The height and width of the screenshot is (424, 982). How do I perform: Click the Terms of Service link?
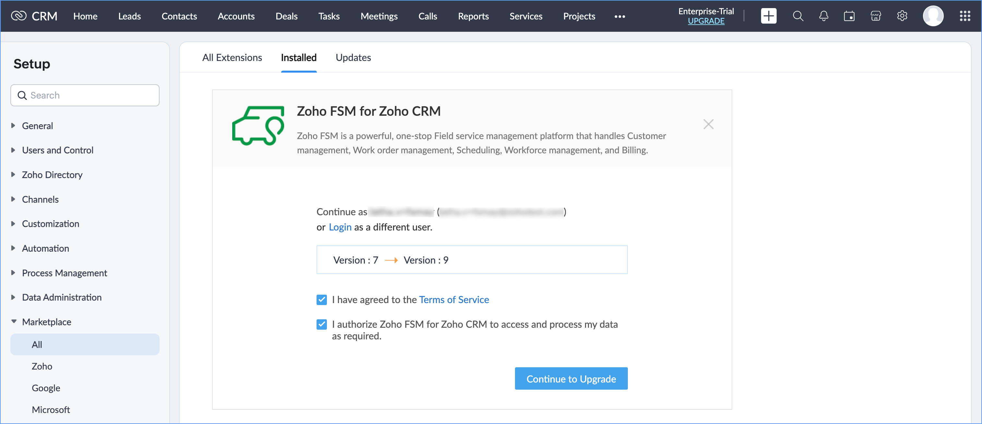[x=454, y=300]
